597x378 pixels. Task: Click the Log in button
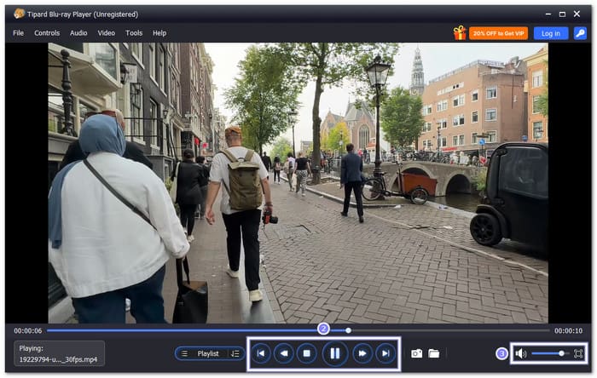(x=551, y=33)
